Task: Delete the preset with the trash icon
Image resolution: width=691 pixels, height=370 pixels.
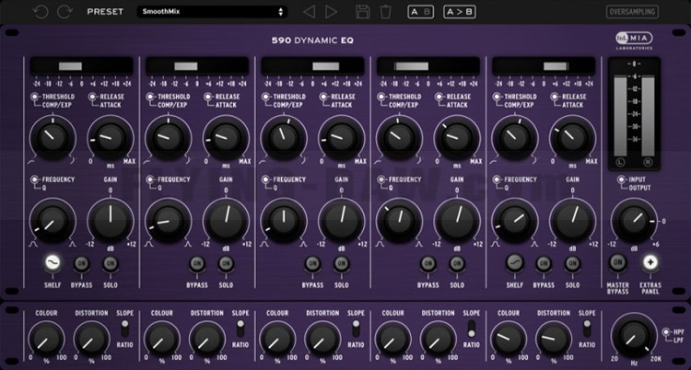Action: [x=386, y=12]
